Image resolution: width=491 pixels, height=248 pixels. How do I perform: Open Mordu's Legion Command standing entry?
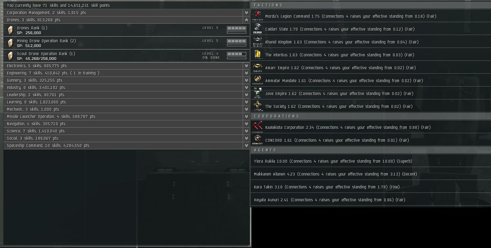coord(371,16)
